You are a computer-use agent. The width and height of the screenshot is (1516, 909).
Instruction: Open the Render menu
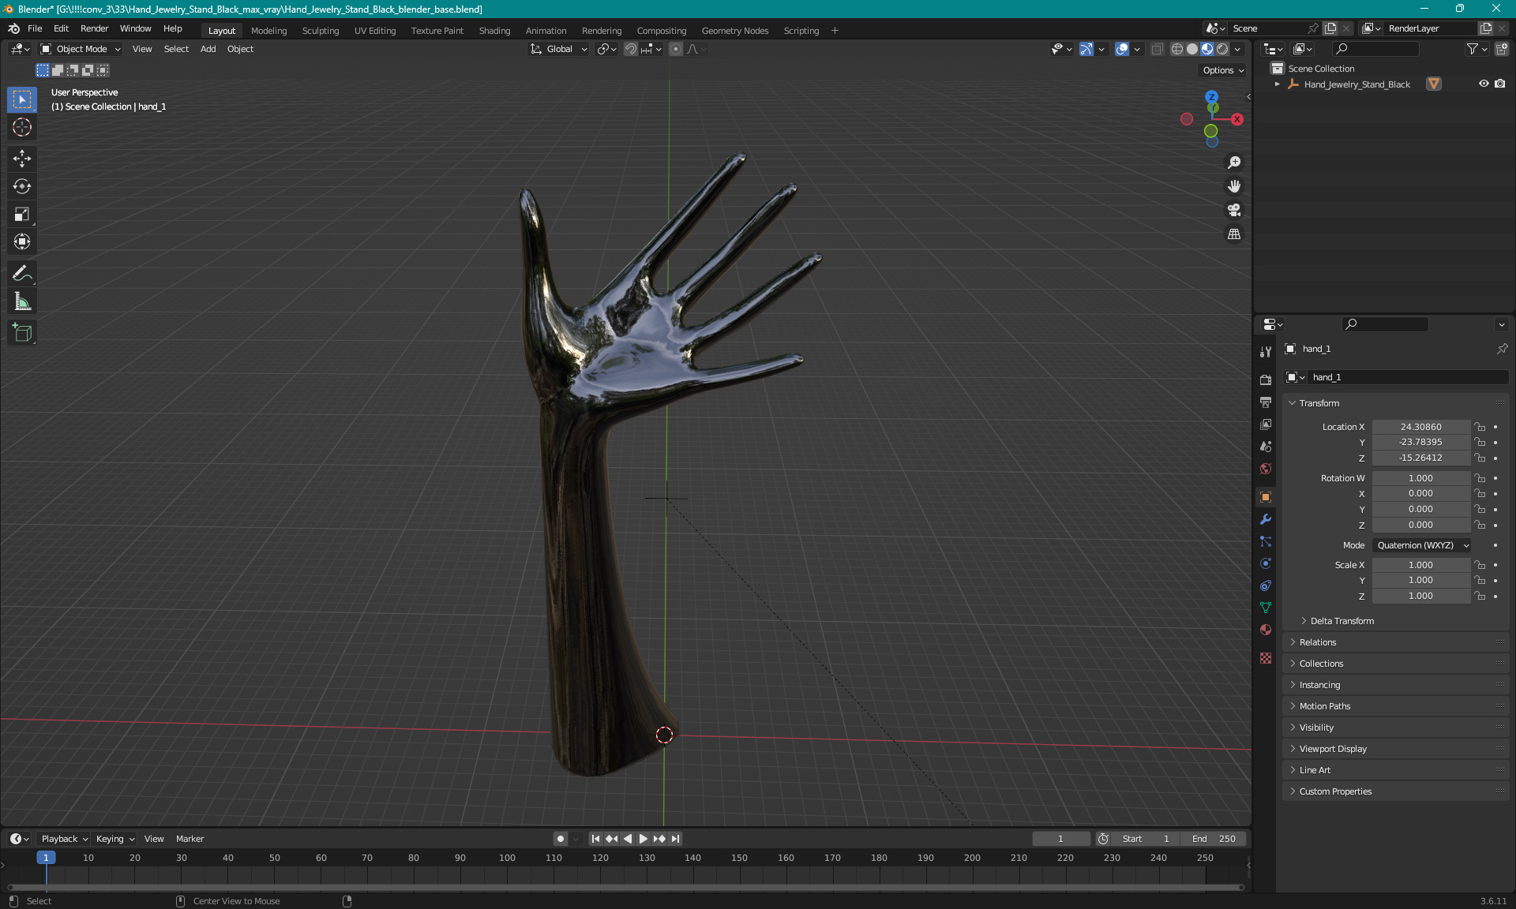[x=94, y=28]
